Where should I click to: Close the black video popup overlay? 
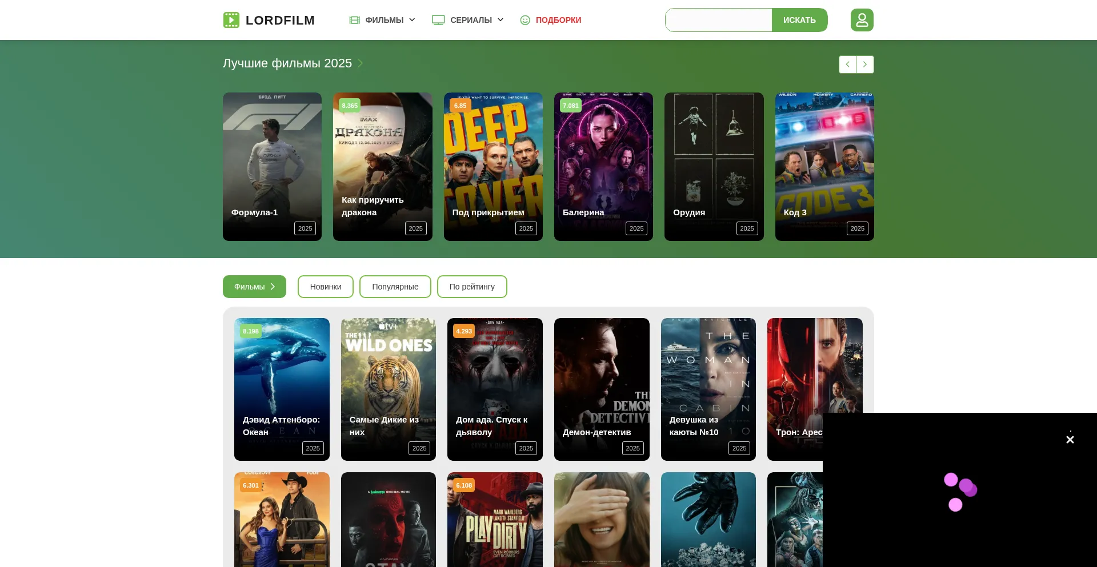point(1070,440)
